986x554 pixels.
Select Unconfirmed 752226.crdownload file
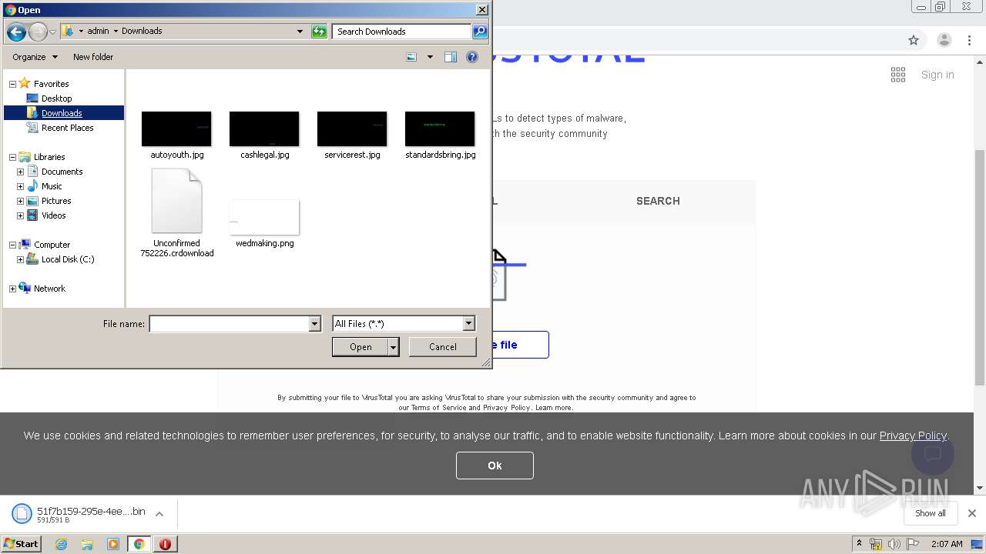(177, 213)
